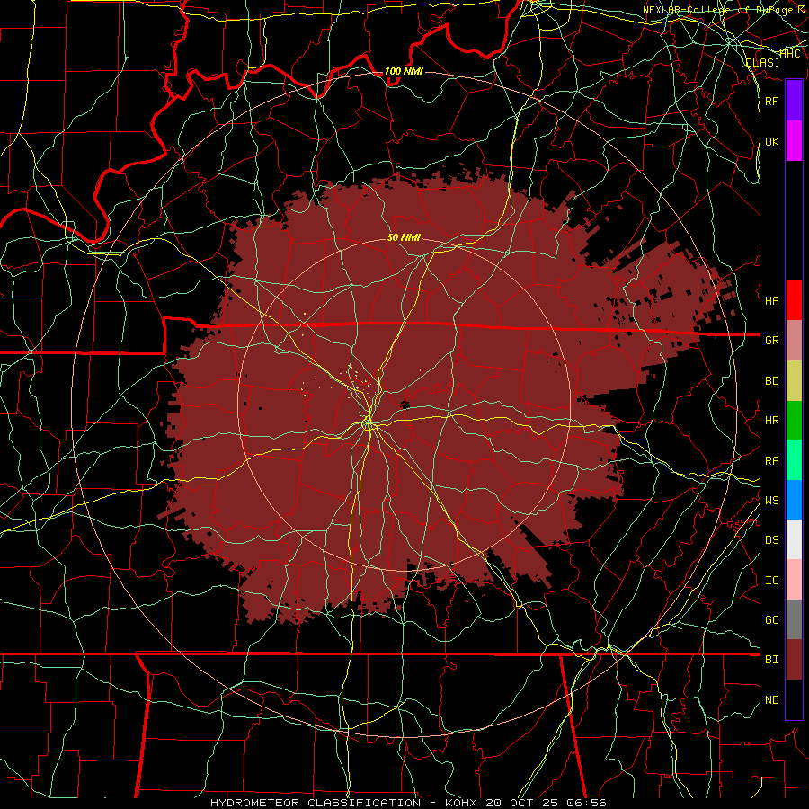The image size is (809, 809).
Task: Click the UK legend label
Action: (x=771, y=141)
